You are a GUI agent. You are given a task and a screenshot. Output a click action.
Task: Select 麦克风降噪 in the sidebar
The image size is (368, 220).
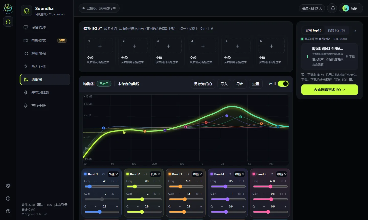[x=45, y=93]
